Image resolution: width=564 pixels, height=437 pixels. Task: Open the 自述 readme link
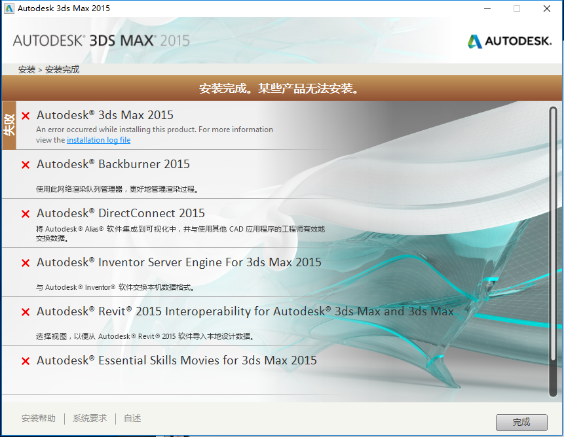(x=132, y=418)
